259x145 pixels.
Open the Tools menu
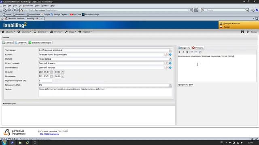(37, 6)
